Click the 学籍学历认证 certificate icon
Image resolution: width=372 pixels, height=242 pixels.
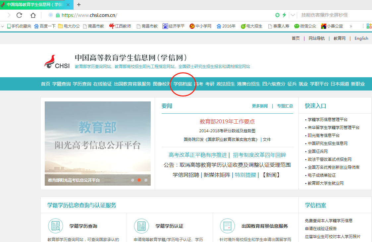tap(141, 226)
